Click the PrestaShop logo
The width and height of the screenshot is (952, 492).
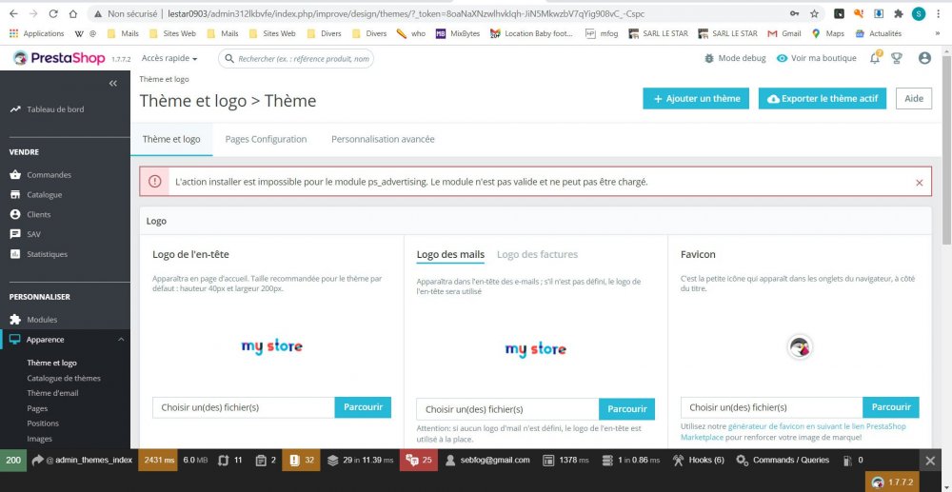58,58
